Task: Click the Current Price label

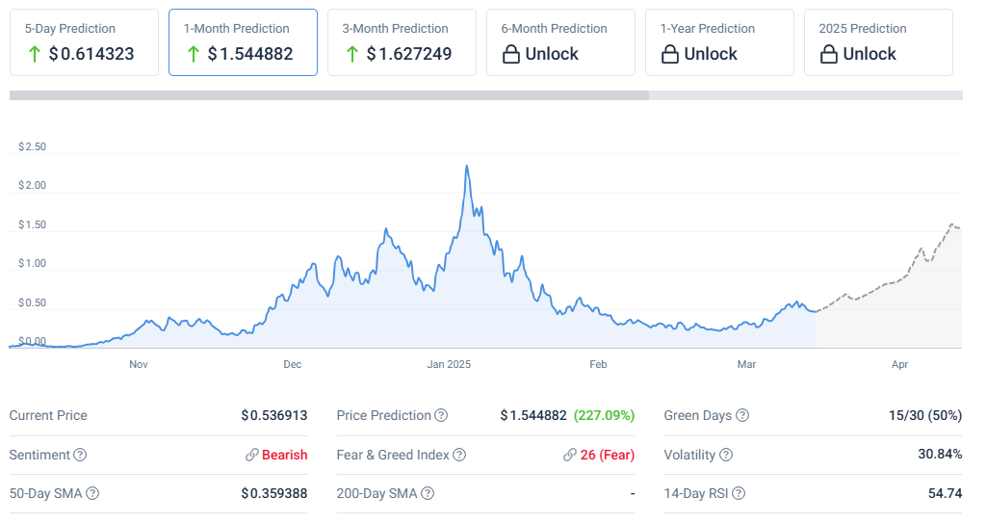Action: point(48,415)
